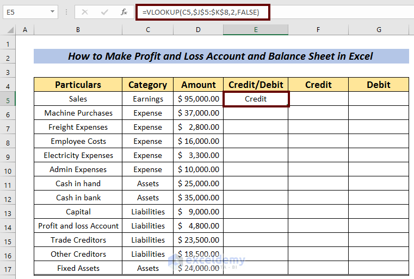Click the Enter checkmark formula bar icon
414x279 pixels.
tap(104, 12)
